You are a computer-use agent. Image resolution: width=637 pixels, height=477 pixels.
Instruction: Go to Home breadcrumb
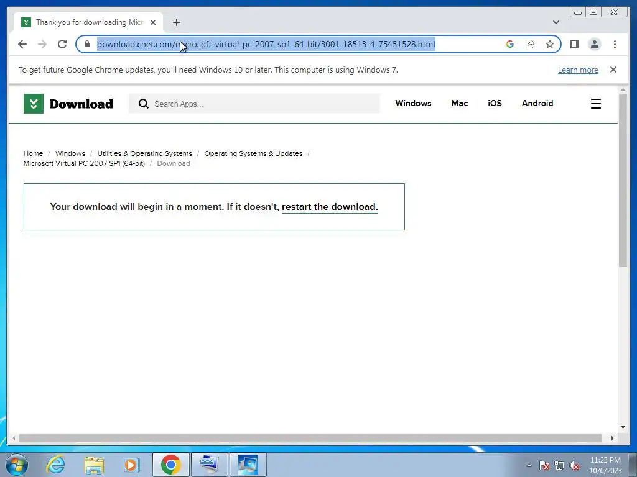point(33,153)
